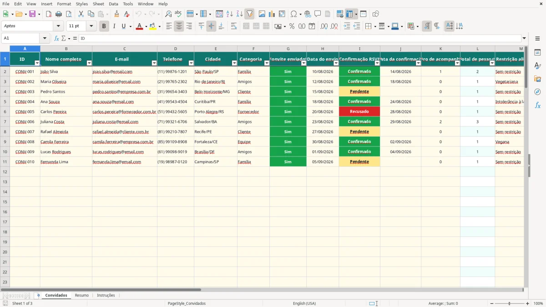Click the Increase Indent icon
Viewport: 546px width, 307px height.
tap(347, 26)
